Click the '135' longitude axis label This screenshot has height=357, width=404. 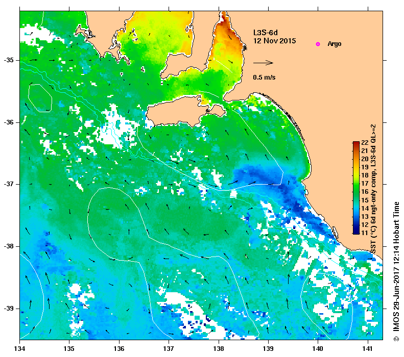pyautogui.click(x=69, y=349)
